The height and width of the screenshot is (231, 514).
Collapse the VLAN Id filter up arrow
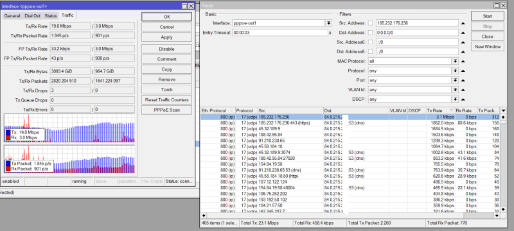pyautogui.click(x=463, y=90)
